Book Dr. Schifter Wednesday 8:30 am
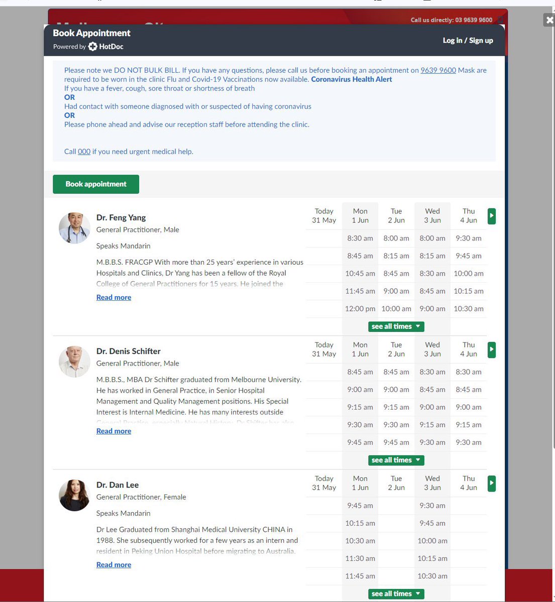 432,372
